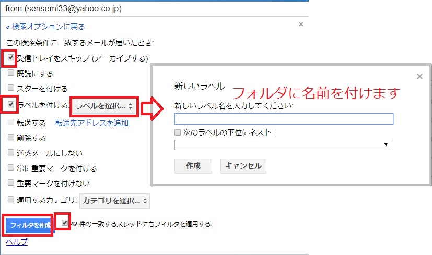Tick the 転送する checkbox

pos(11,122)
